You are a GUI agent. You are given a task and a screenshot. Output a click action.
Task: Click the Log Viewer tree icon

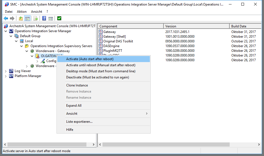click(11, 71)
